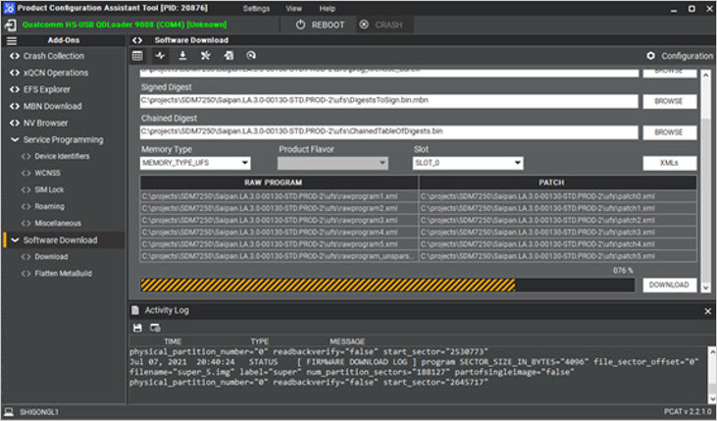Select the rawprogram1.xml row
Screen dimensions: 717x421
(x=279, y=196)
